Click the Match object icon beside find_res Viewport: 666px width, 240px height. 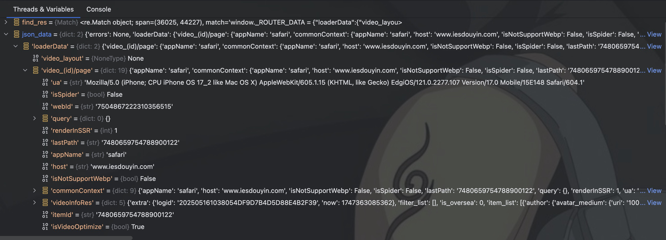pyautogui.click(x=17, y=22)
